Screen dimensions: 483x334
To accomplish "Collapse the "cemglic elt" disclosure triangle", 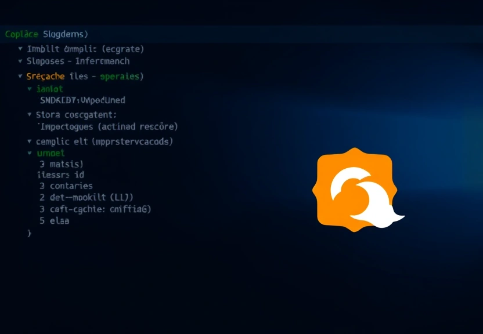I will 29,141.
